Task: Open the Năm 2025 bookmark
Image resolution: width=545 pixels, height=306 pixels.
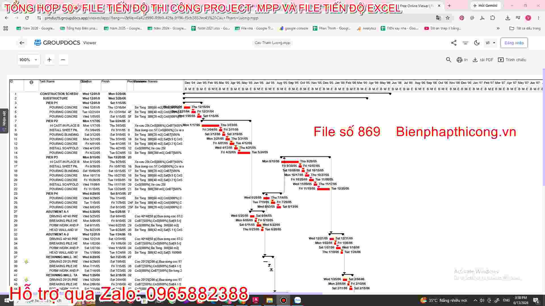Action: coord(123,28)
